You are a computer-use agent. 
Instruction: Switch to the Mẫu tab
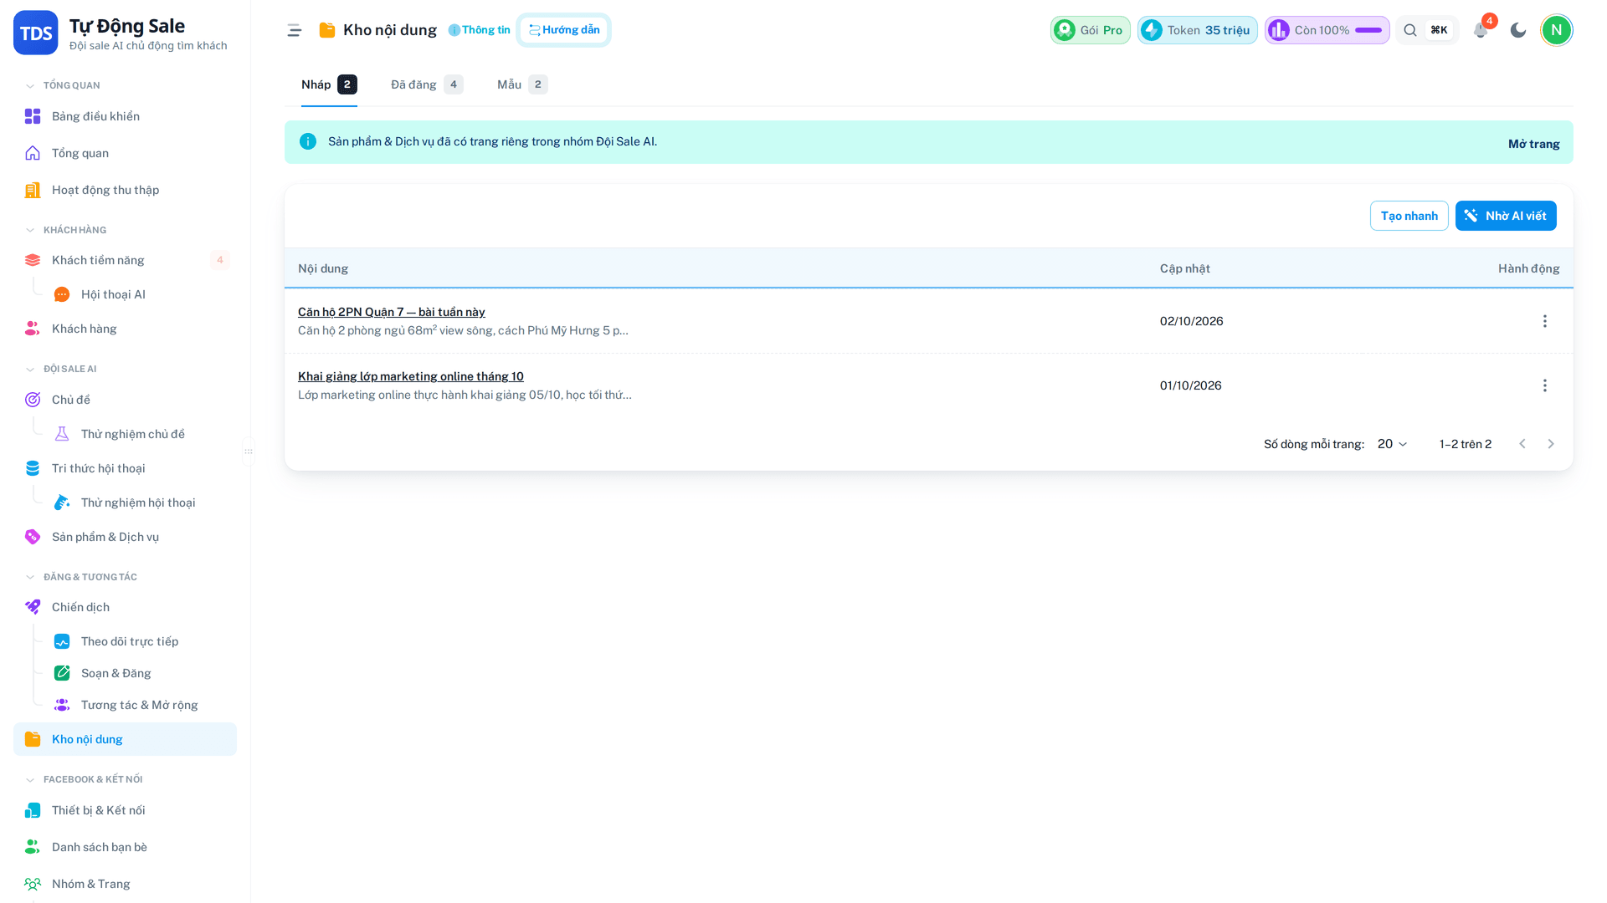pos(522,84)
